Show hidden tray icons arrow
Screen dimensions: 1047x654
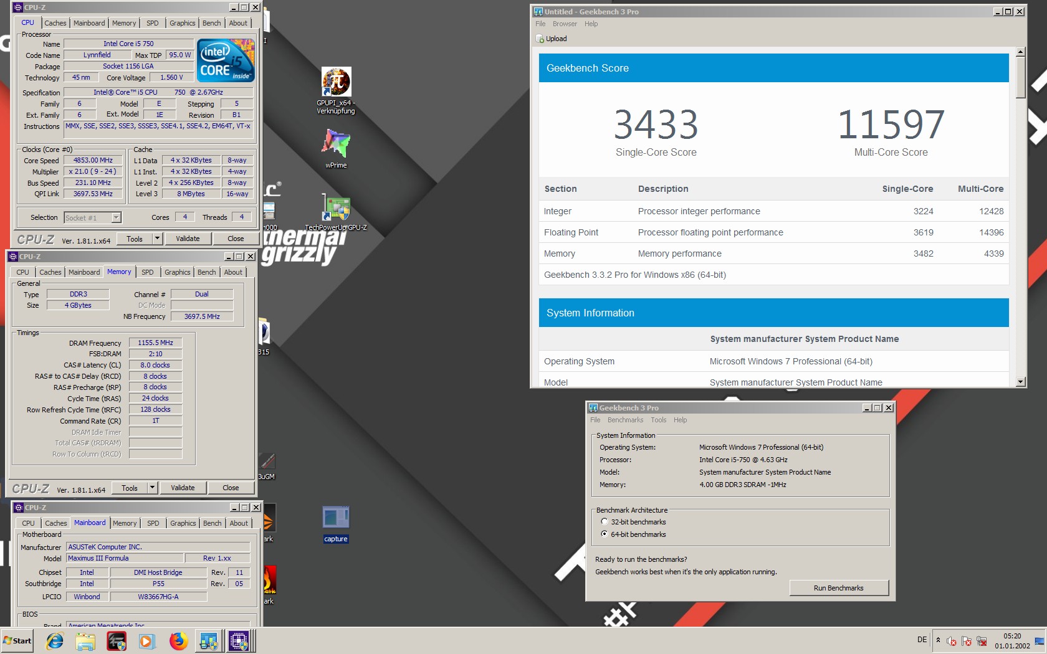(938, 640)
